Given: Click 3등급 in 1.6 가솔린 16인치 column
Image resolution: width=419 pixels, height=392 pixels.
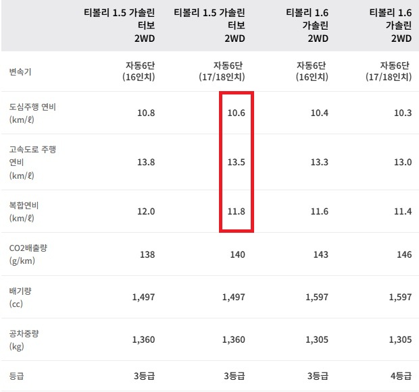Looking at the screenshot, I should pyautogui.click(x=318, y=376).
